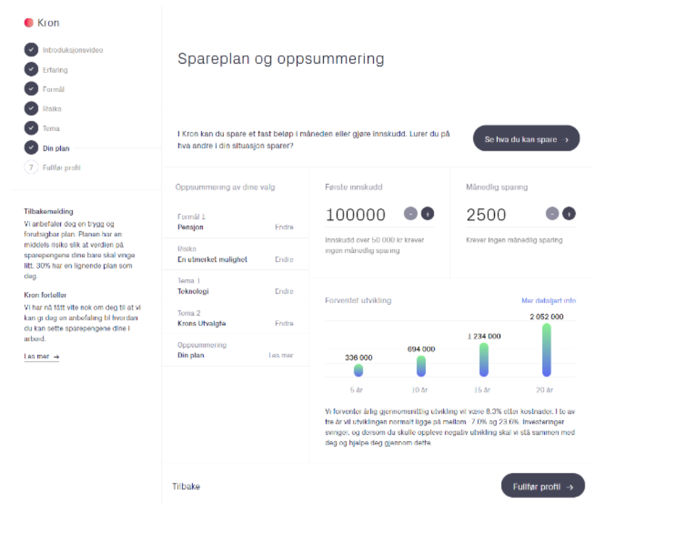Click the Se hva du kan spare button
The height and width of the screenshot is (555, 676).
(527, 139)
